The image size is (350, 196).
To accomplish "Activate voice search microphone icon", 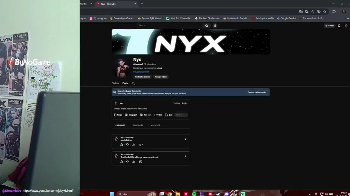I will point(215,26).
